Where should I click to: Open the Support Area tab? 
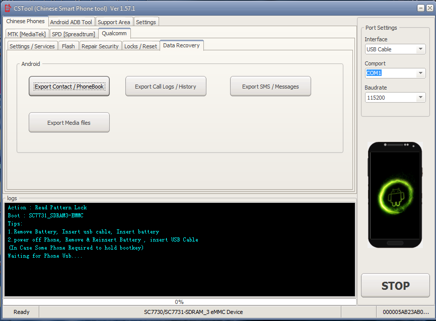[x=114, y=22]
